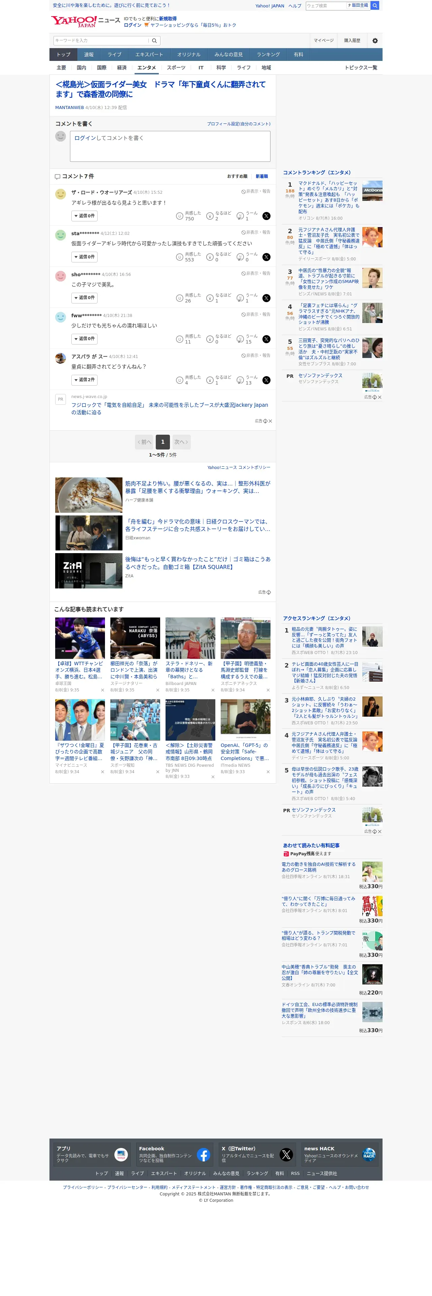The width and height of the screenshot is (432, 1296).
Task: Share sho******** comment on X
Action: click(266, 298)
